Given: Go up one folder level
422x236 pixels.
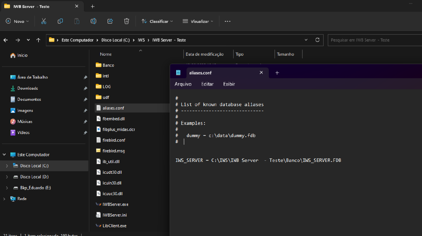Looking at the screenshot, I should click(38, 40).
